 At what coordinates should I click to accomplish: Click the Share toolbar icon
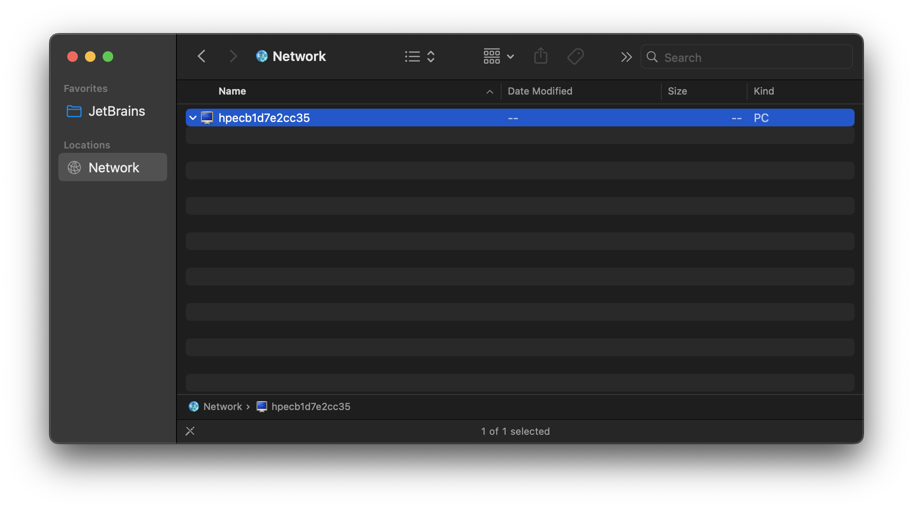541,57
